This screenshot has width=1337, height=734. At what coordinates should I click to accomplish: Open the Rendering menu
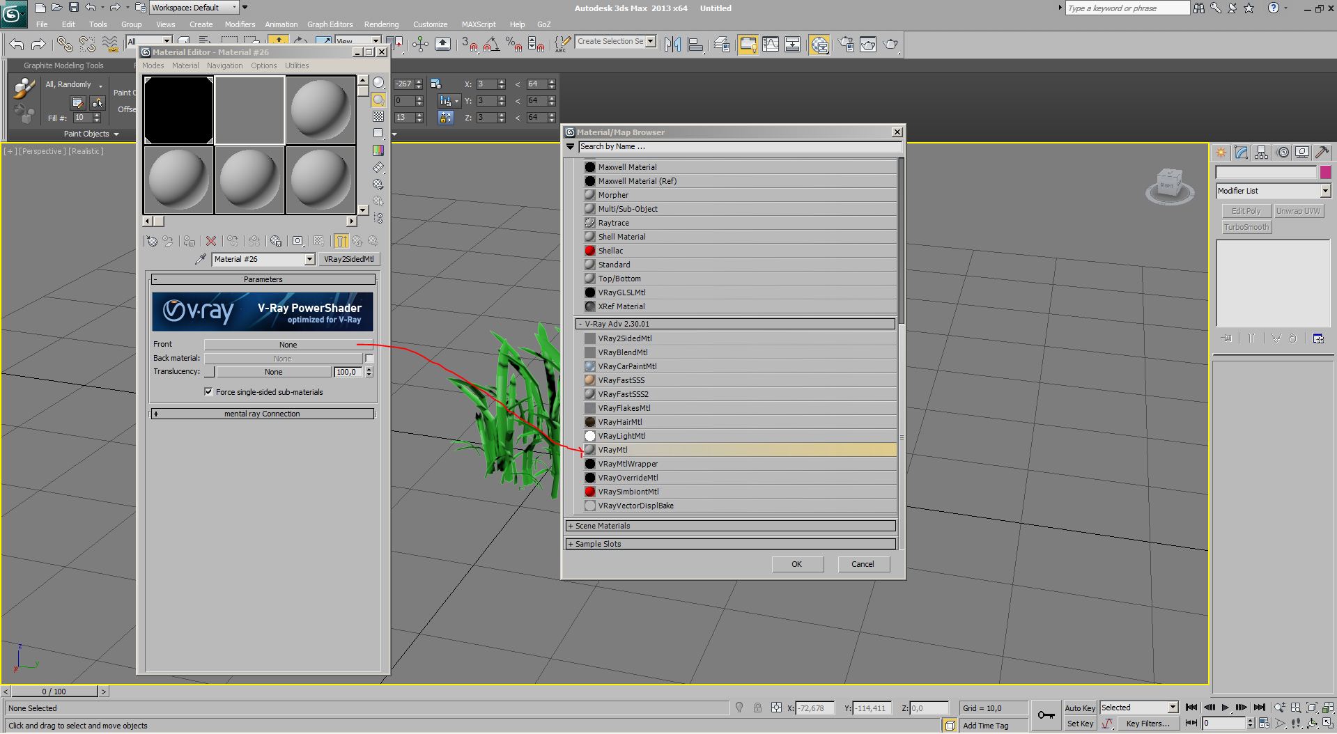click(381, 24)
